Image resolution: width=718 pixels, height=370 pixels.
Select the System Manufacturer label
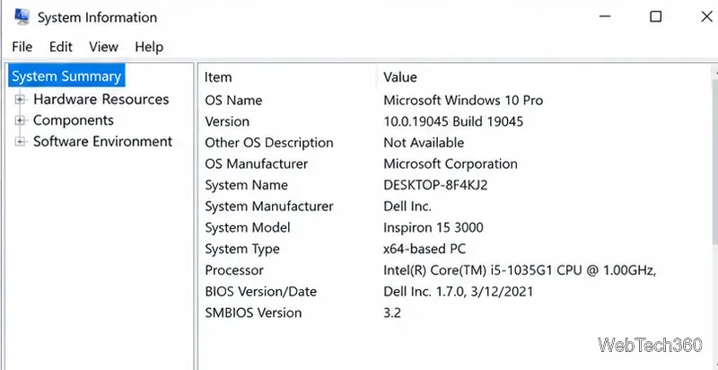268,207
